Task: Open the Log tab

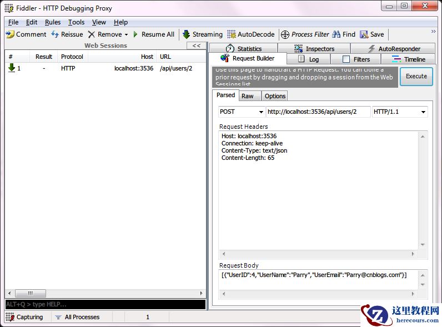Action: coord(308,59)
